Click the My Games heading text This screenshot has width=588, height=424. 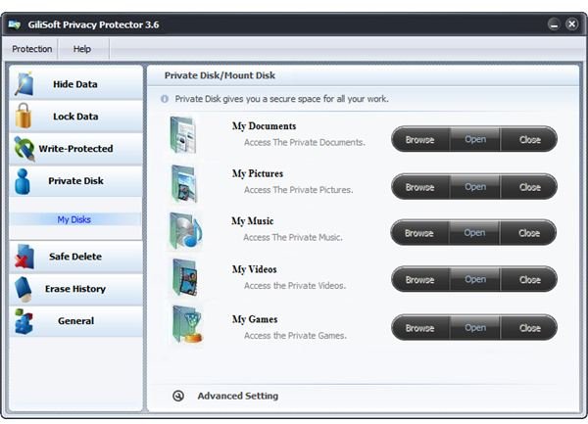click(255, 319)
